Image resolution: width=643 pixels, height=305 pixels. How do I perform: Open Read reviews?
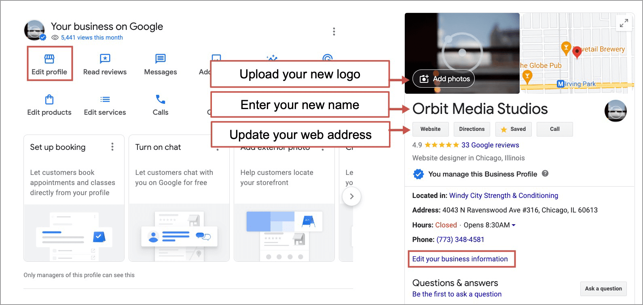click(x=105, y=64)
